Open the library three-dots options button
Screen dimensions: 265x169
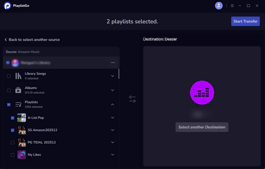point(113,63)
